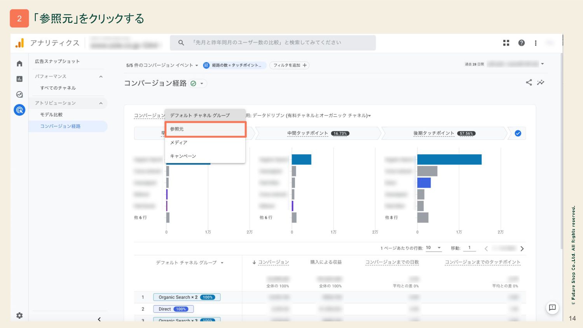Open the Explore icon in sidebar
Image resolution: width=583 pixels, height=328 pixels.
[x=19, y=94]
